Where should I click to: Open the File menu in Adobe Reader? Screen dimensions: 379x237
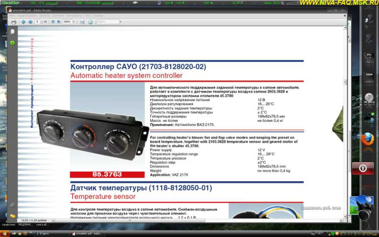click(12, 16)
